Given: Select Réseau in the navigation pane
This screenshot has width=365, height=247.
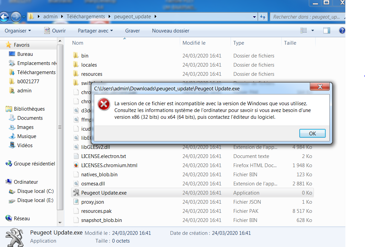Looking at the screenshot, I should [22, 218].
